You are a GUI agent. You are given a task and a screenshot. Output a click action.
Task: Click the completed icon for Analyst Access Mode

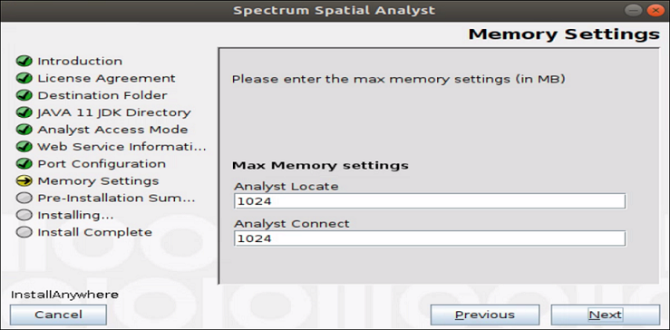[24, 130]
